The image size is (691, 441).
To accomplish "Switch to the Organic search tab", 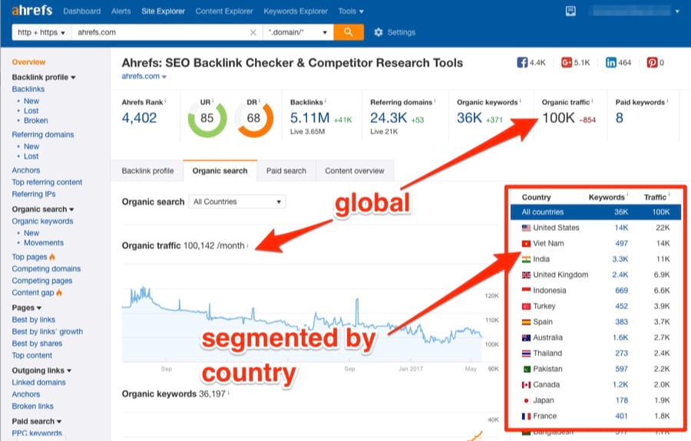I will click(220, 171).
